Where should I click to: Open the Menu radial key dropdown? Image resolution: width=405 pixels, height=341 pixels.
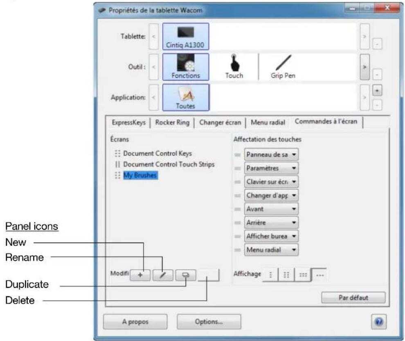click(271, 250)
